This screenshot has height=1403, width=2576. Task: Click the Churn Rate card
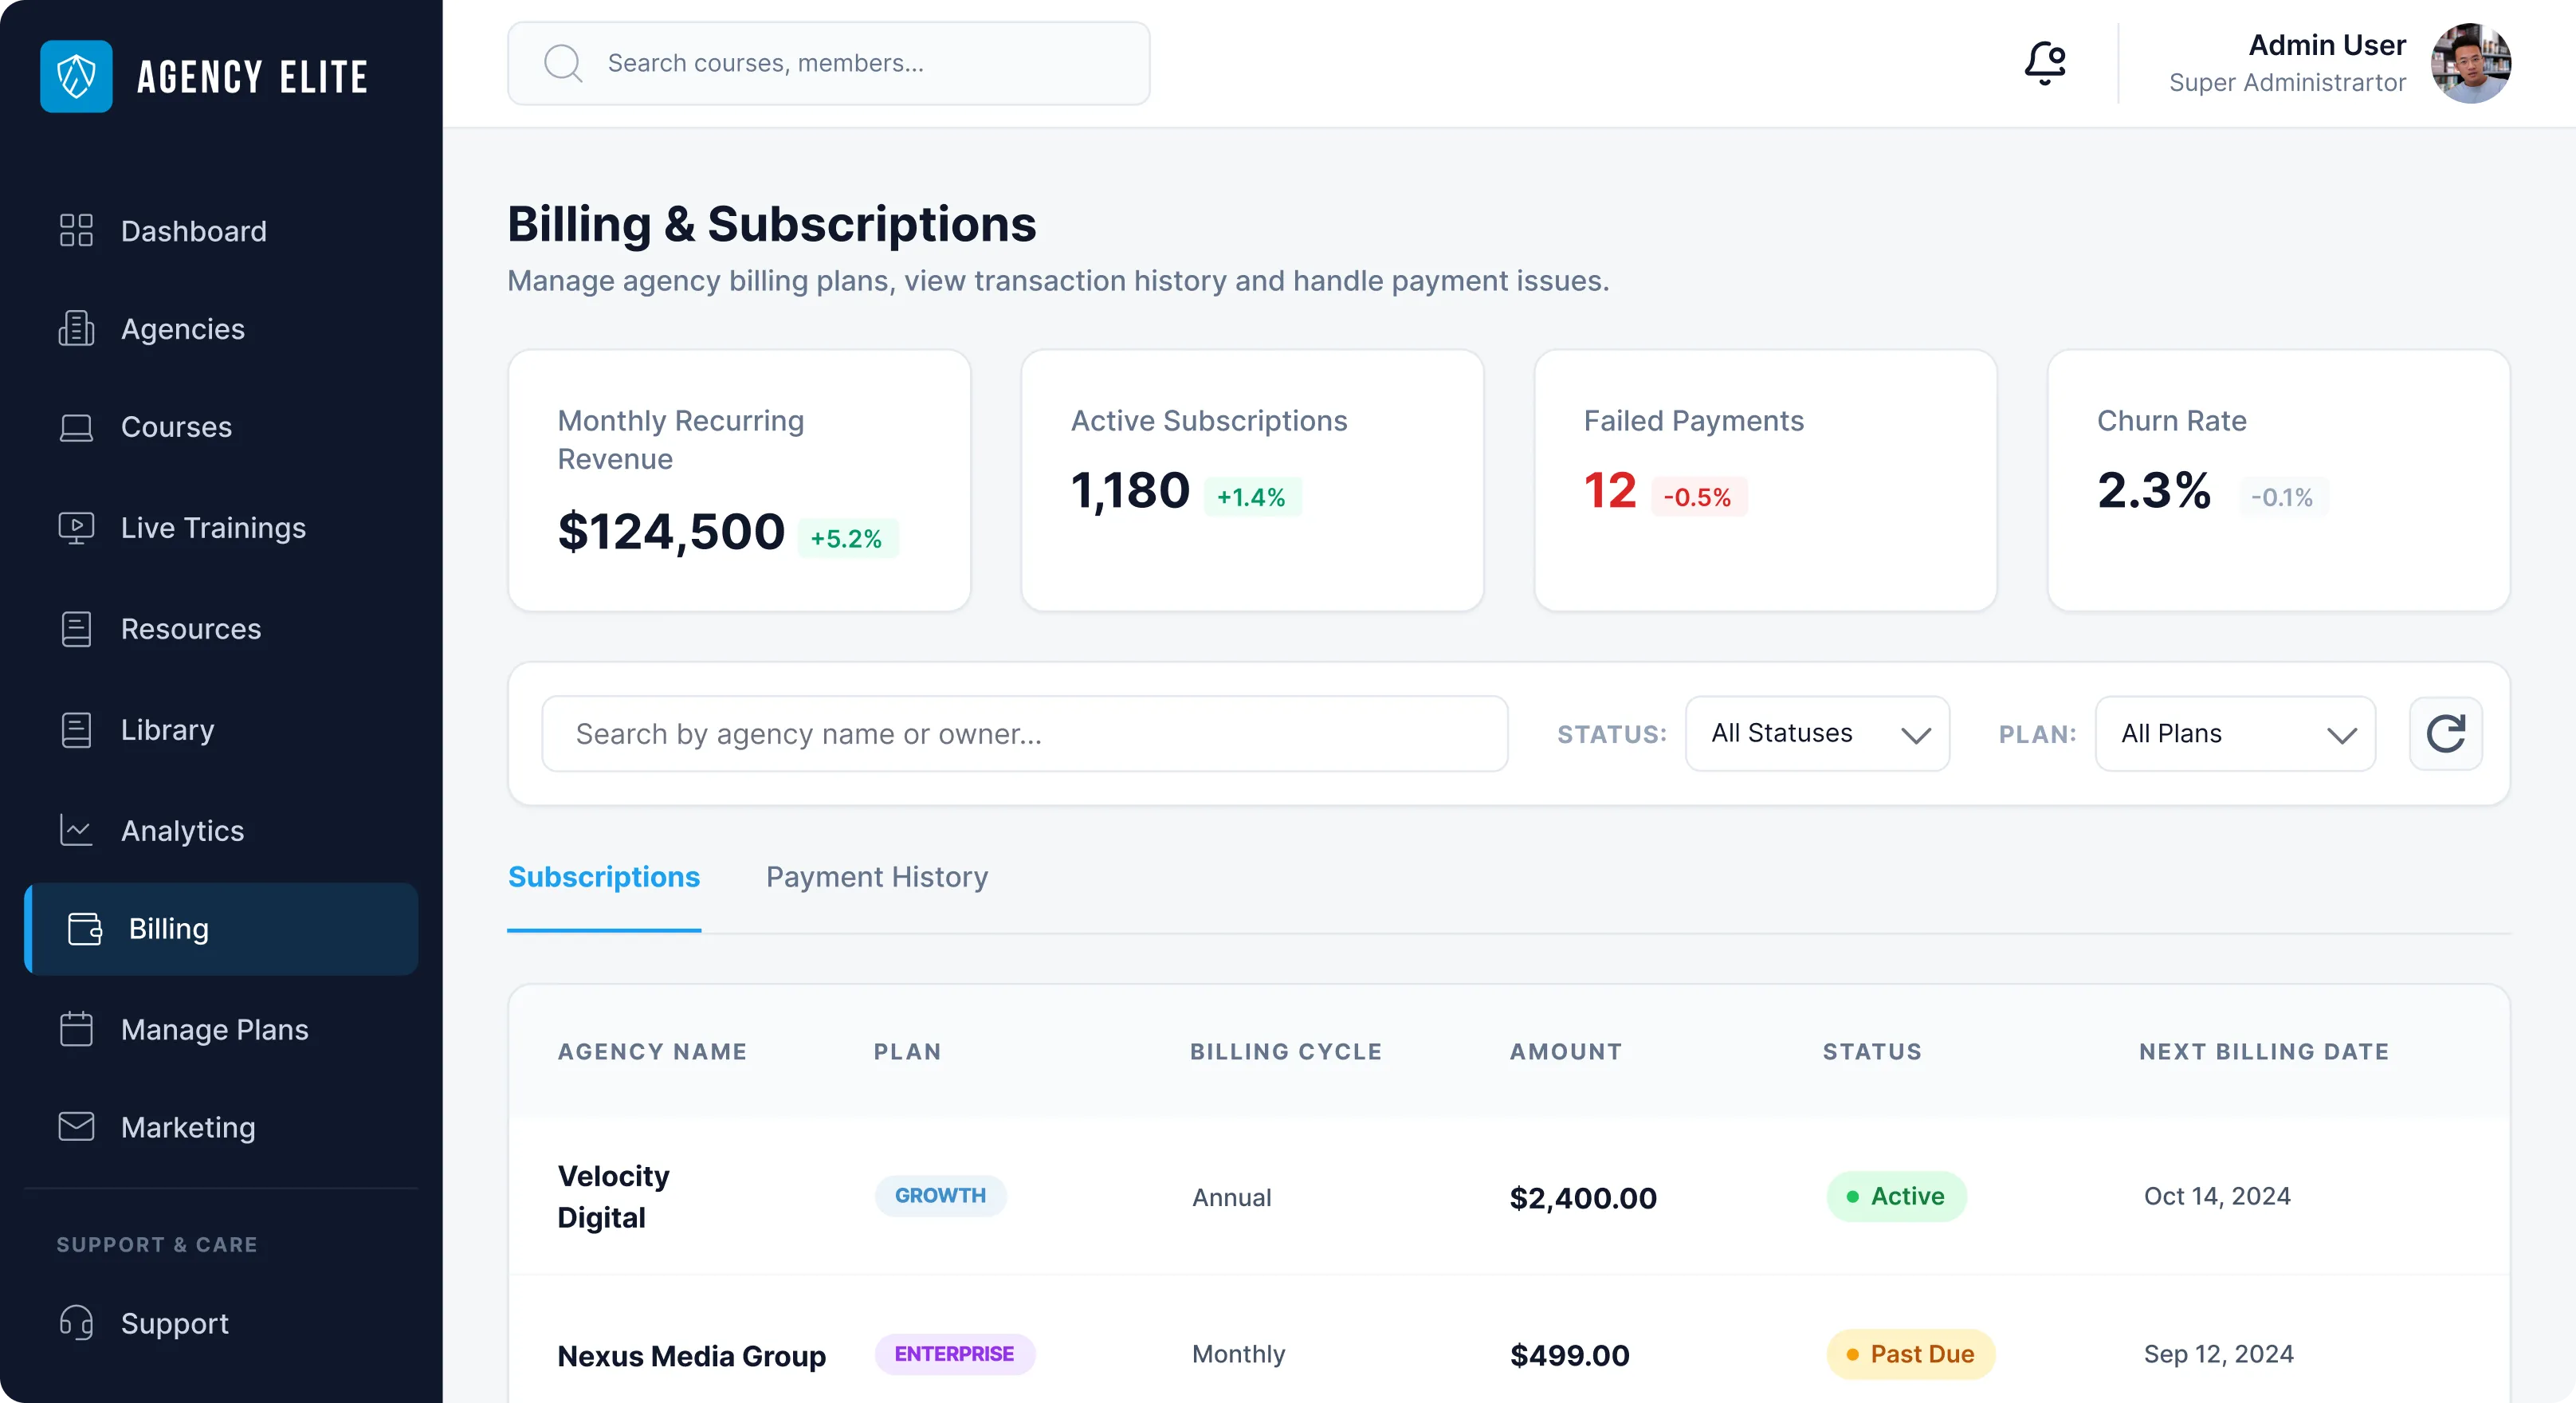coord(2278,480)
